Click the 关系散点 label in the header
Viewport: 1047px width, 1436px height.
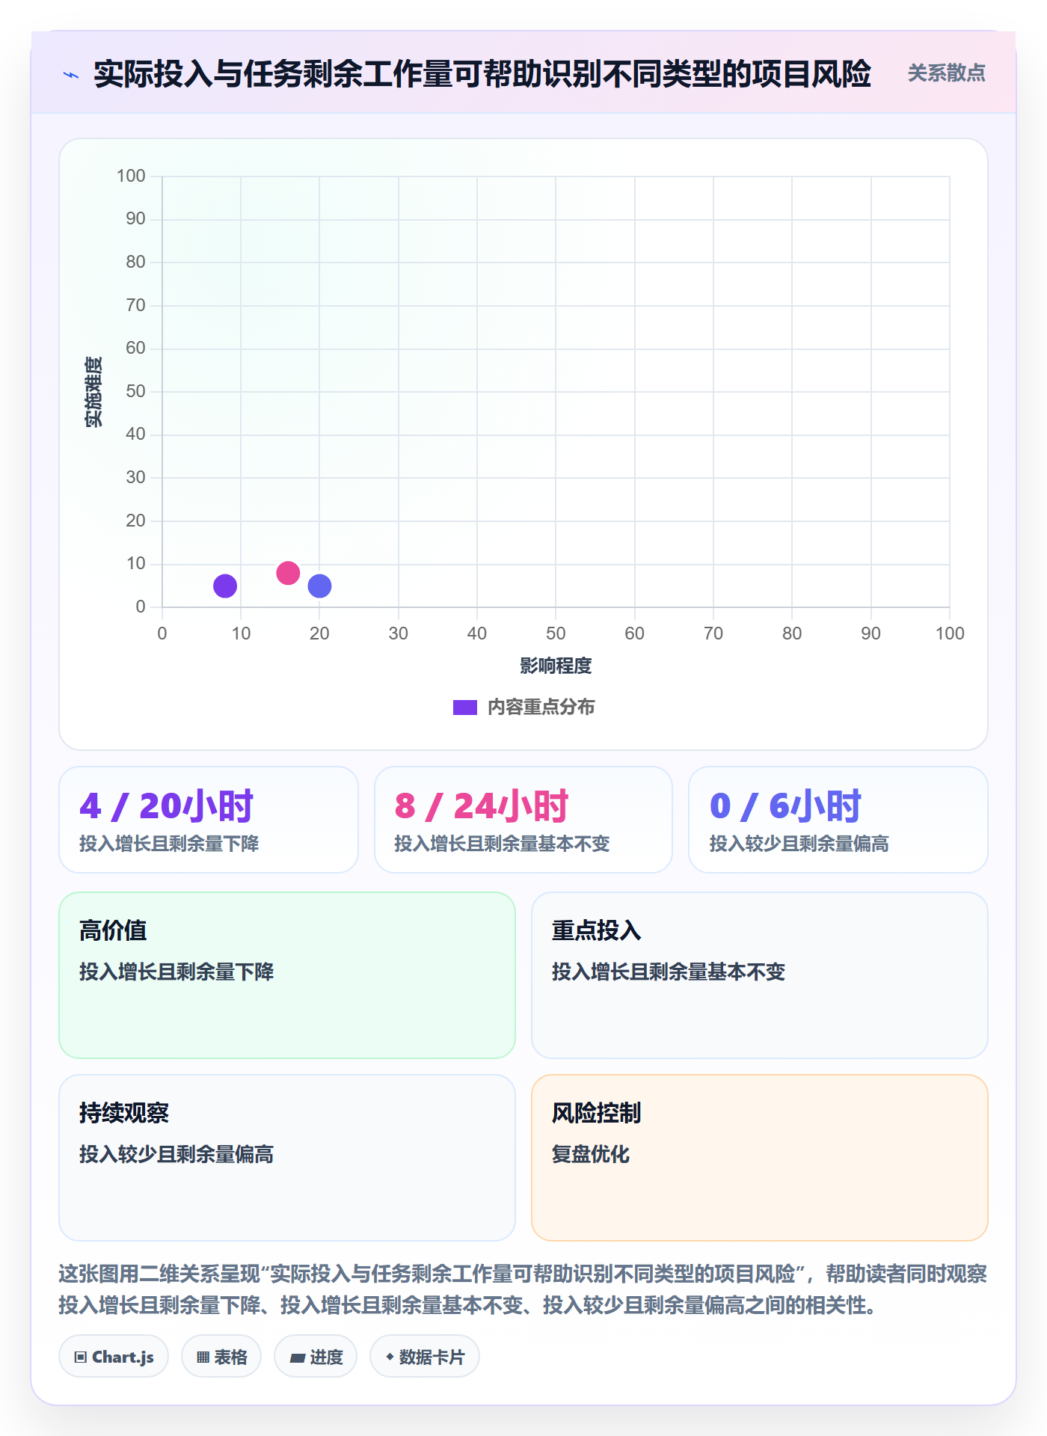pyautogui.click(x=946, y=73)
